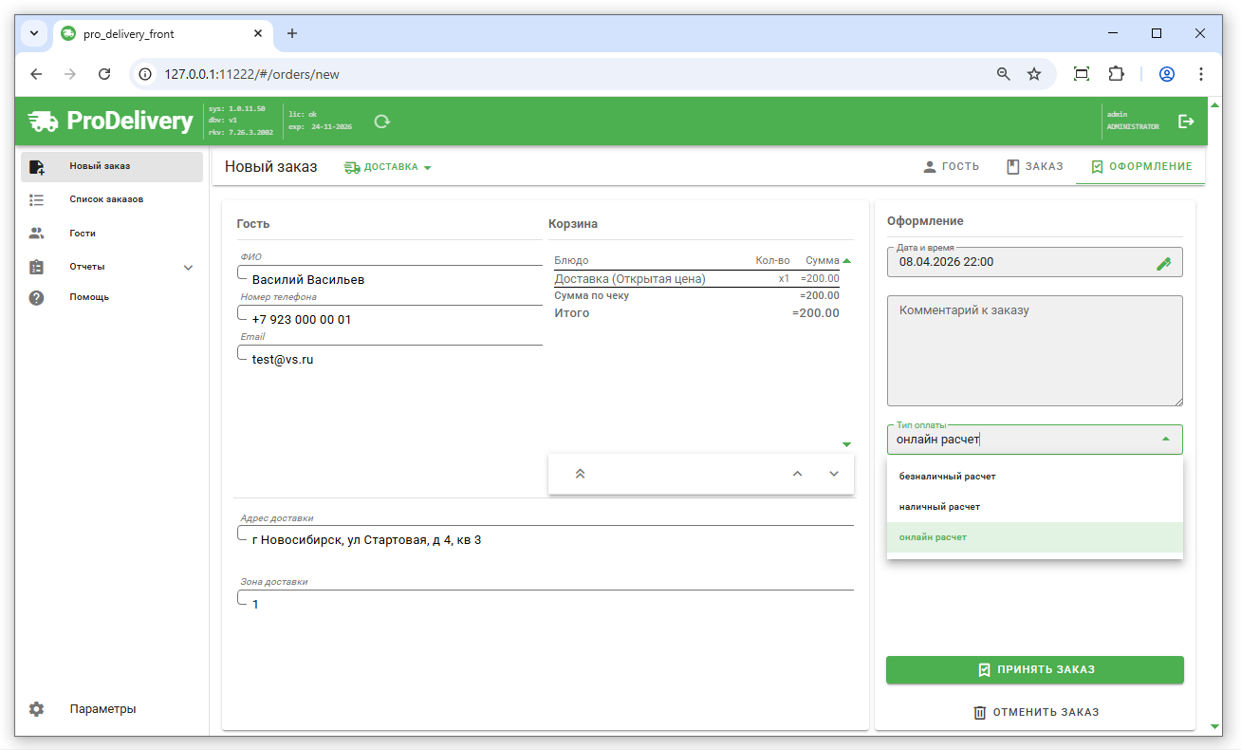Click the double-chevron up icon under cart
Image resolution: width=1241 pixels, height=750 pixels.
[x=580, y=474]
